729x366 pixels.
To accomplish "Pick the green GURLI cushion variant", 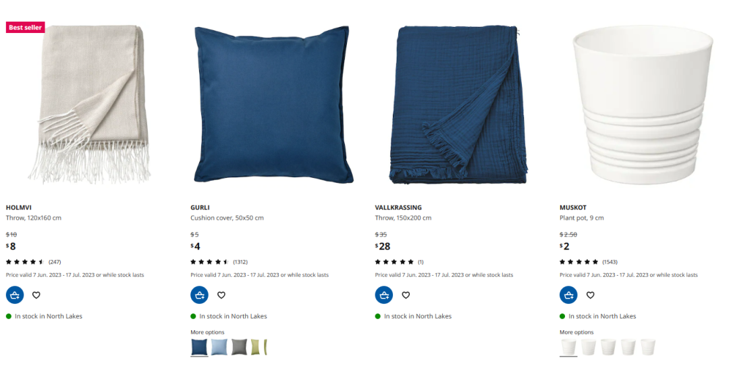I will [259, 347].
